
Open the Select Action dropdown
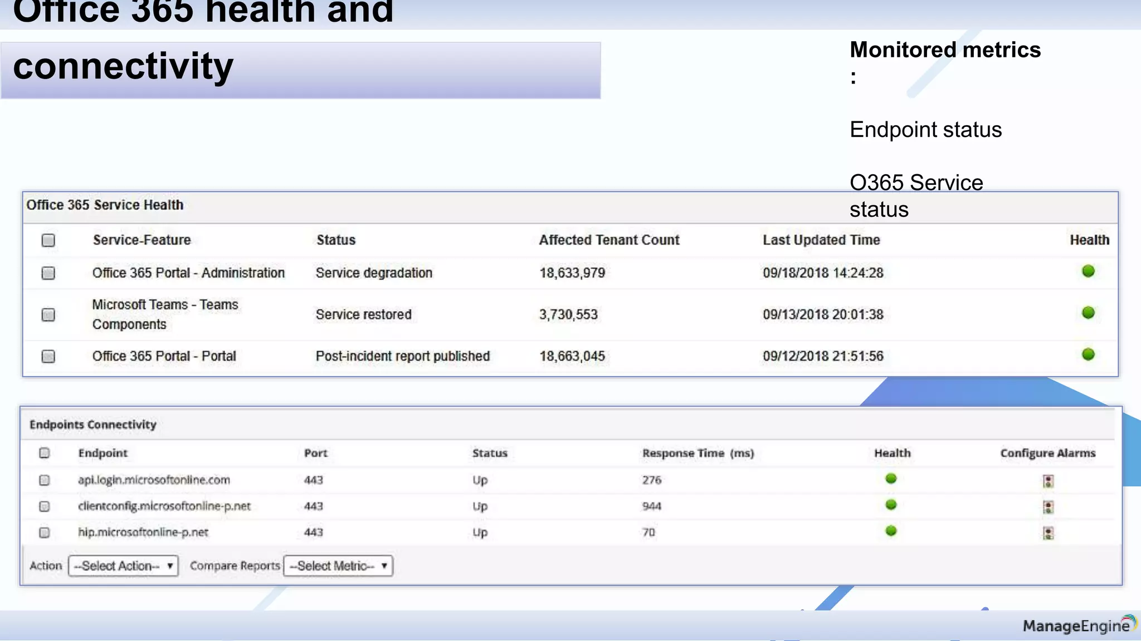pos(123,566)
